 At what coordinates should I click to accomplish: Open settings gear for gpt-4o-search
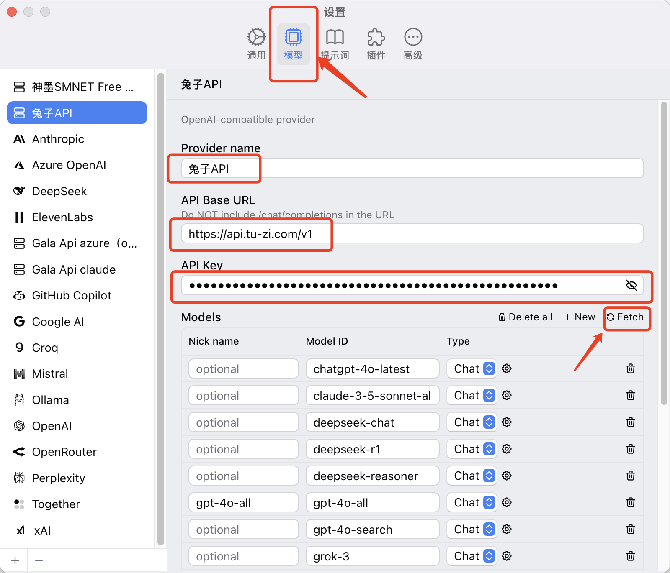click(507, 529)
